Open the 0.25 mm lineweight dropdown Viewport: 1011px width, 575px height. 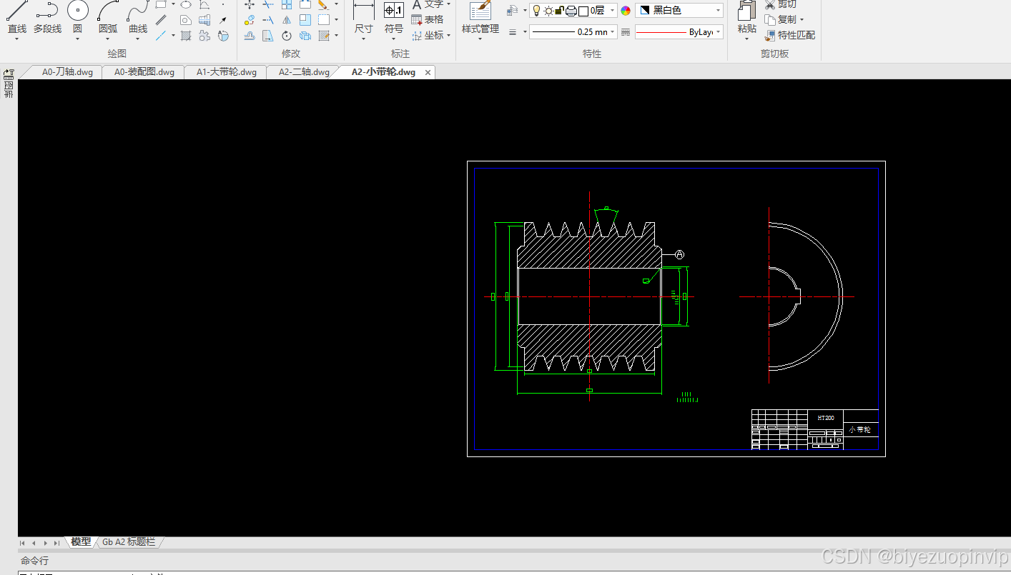click(573, 32)
